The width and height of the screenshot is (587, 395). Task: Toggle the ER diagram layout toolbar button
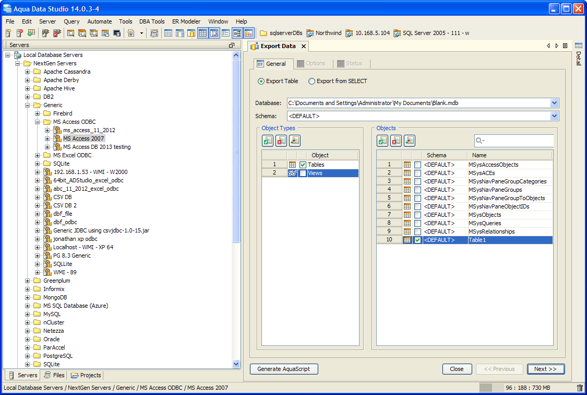[x=237, y=33]
